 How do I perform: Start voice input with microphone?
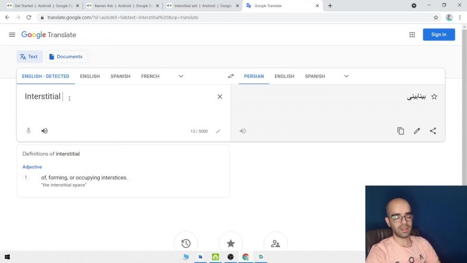(29, 131)
